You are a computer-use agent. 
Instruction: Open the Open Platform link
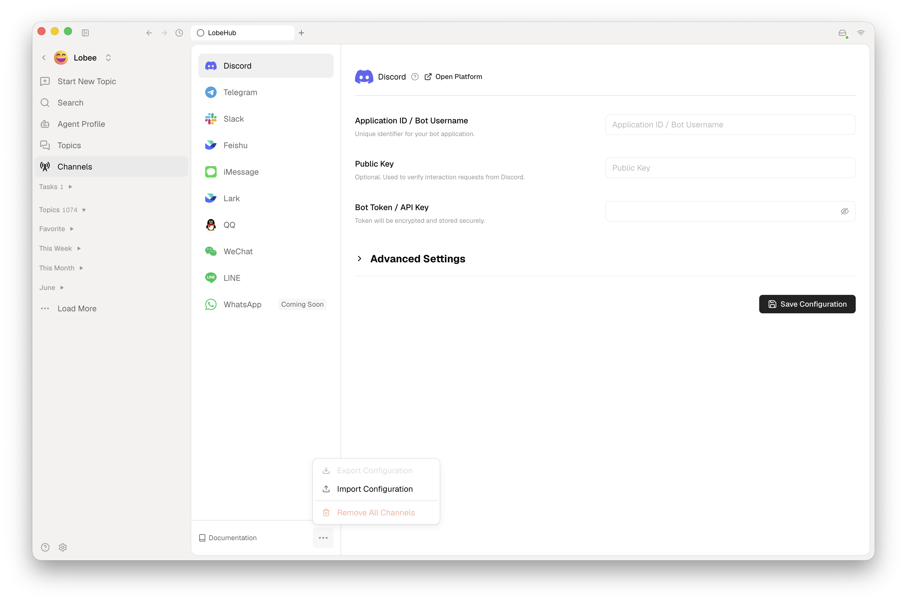click(x=453, y=77)
